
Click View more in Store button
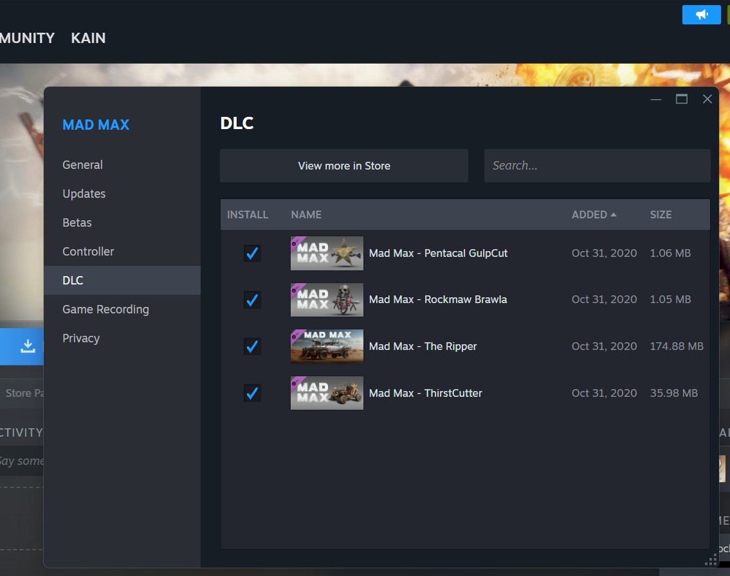click(x=344, y=166)
